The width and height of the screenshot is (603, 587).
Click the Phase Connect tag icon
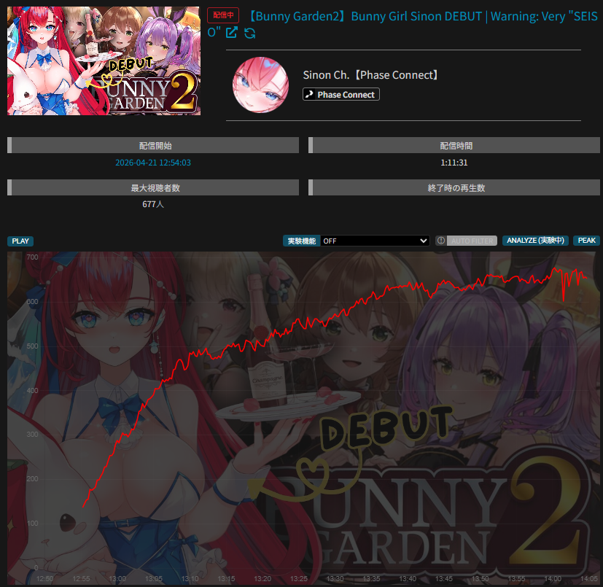click(309, 94)
